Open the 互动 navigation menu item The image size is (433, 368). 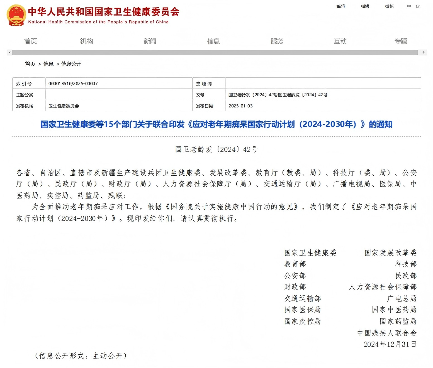click(x=340, y=41)
